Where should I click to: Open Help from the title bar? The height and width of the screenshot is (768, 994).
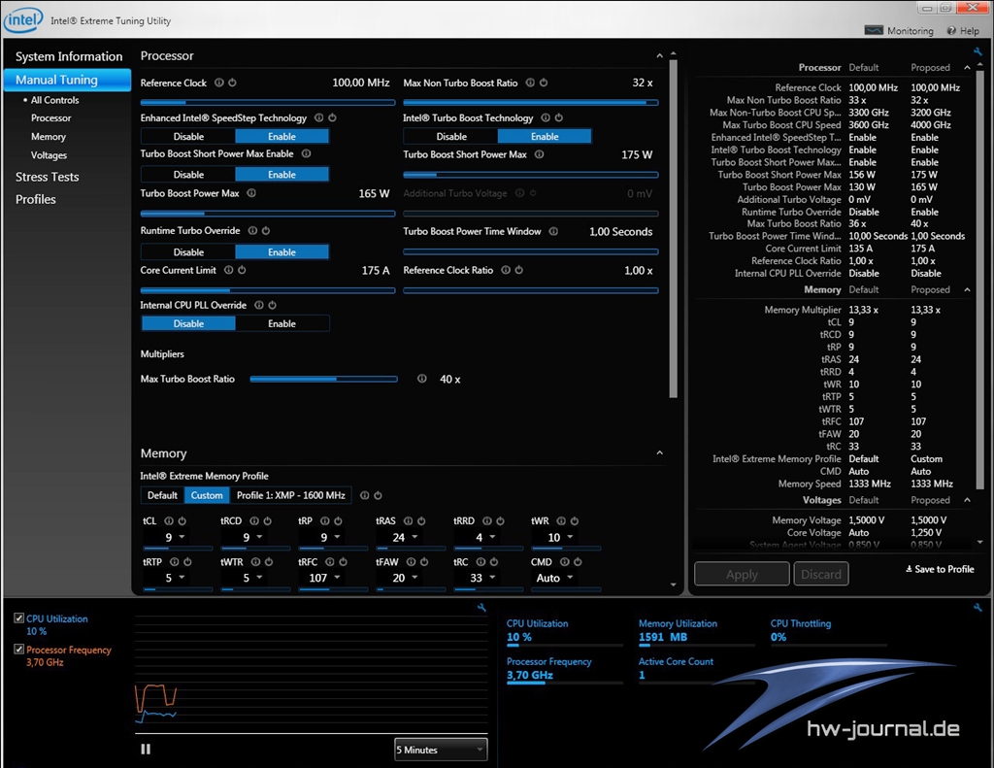coord(962,30)
